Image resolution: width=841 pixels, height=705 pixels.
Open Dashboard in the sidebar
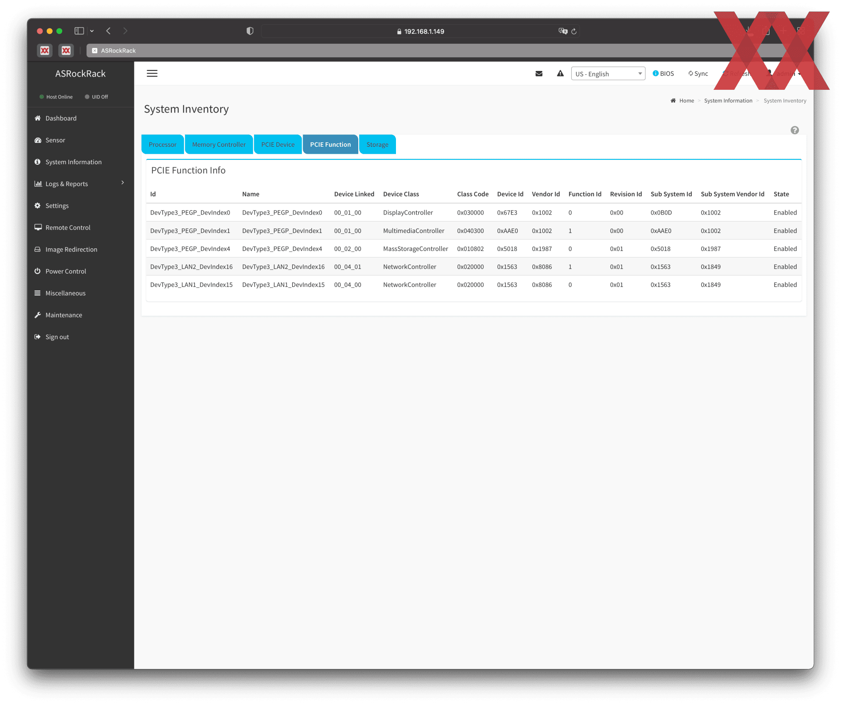point(80,118)
